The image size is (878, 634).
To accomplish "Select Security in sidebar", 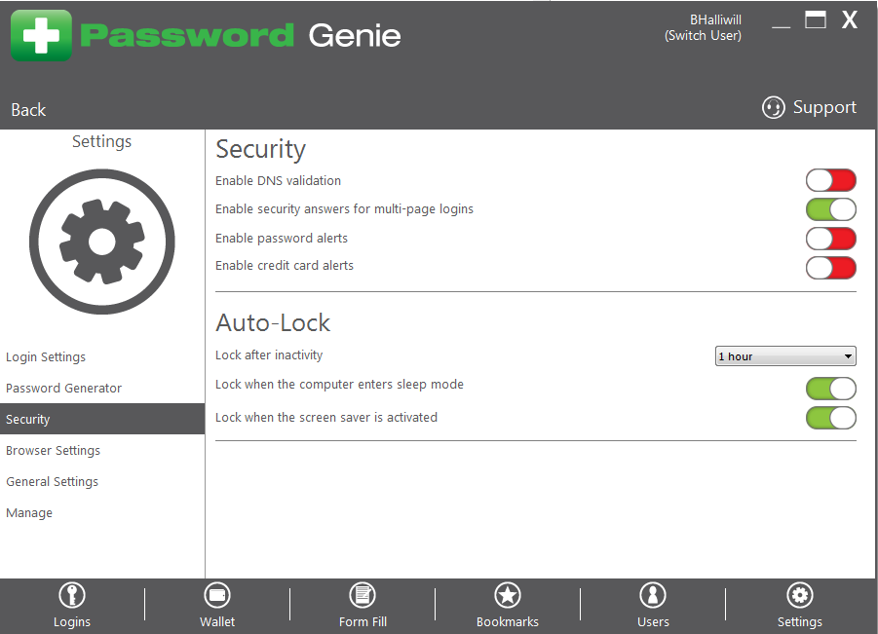I will point(102,419).
